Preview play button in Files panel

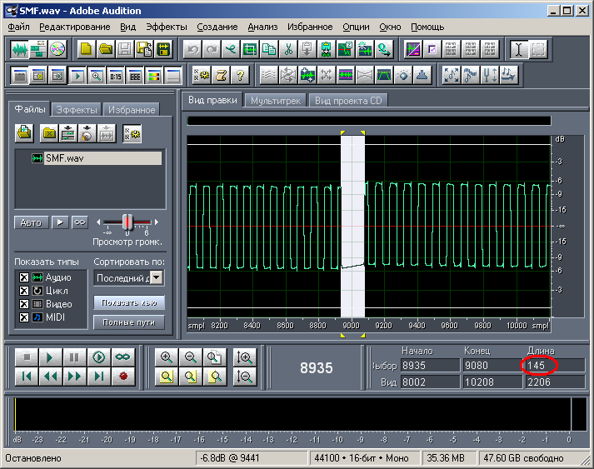[60, 222]
